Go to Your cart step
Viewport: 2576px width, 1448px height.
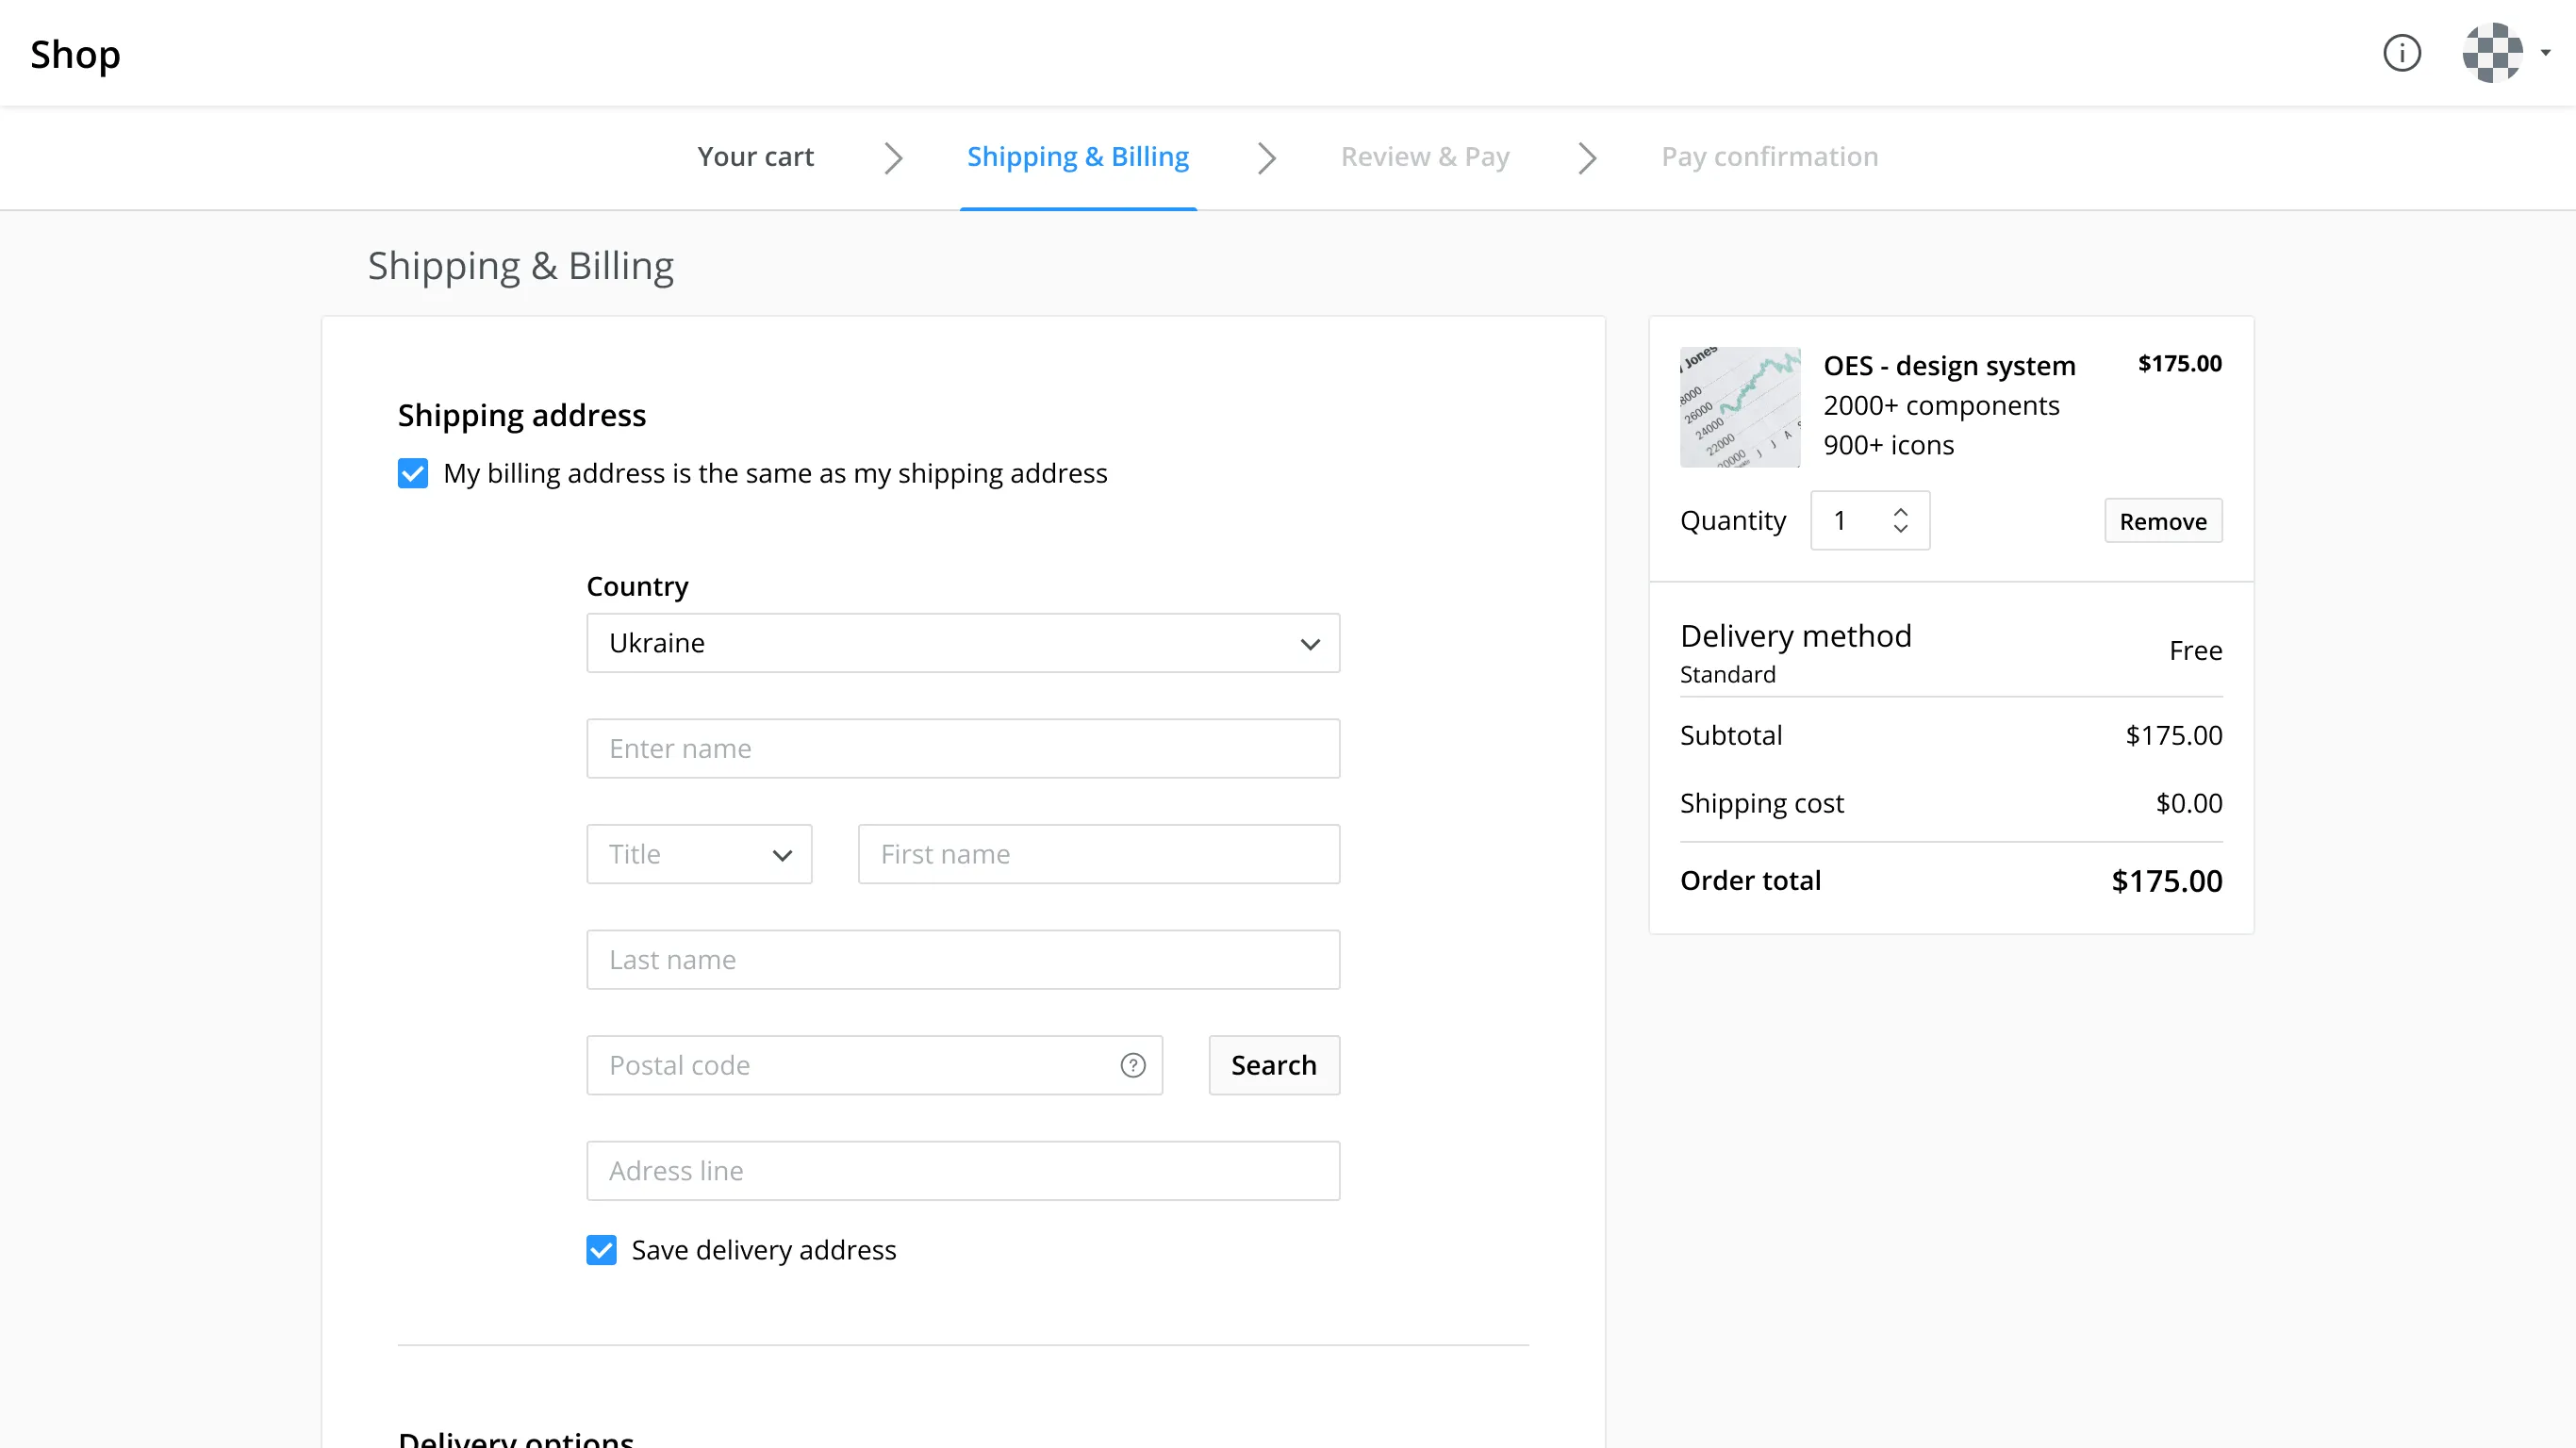[x=755, y=157]
